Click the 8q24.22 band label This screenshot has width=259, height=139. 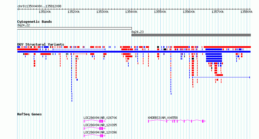[24, 25]
